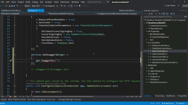The height and width of the screenshot is (105, 188).
Task: Expand the PublishProfiles folder
Action: tap(148, 34)
